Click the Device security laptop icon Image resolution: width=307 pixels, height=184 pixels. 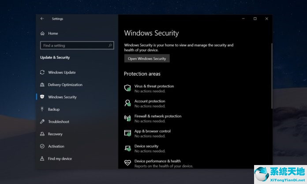click(x=127, y=148)
